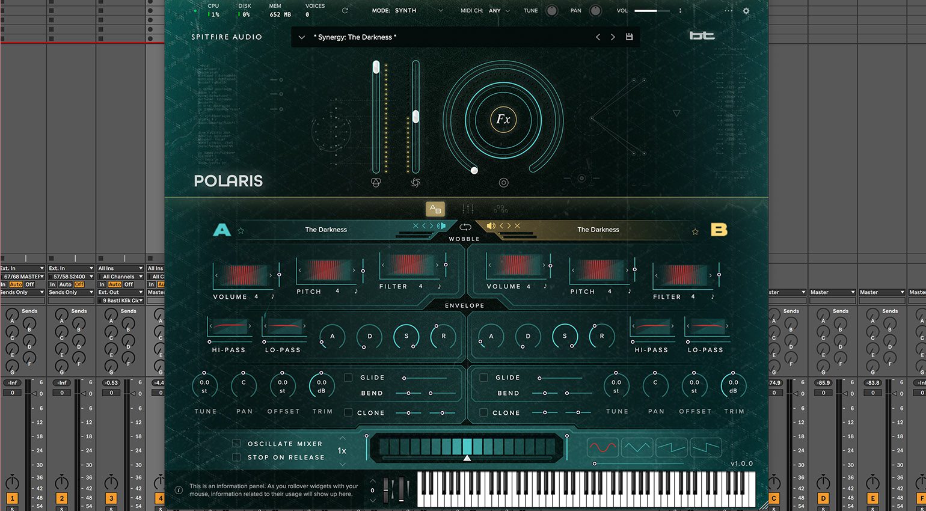The image size is (926, 511).
Task: Click the Fx button in the central dial
Action: click(503, 119)
